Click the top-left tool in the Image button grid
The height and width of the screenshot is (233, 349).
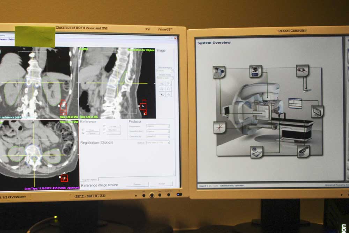162,83
